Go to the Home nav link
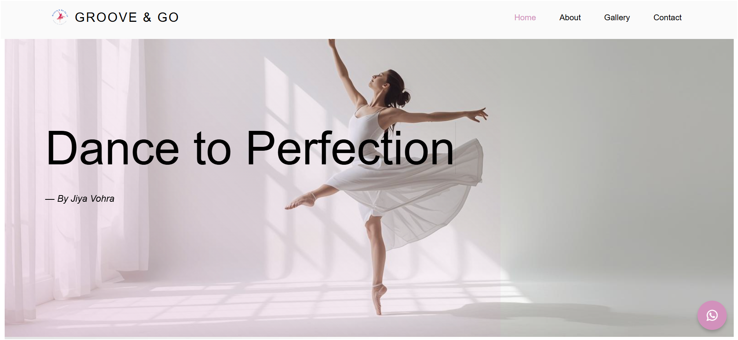The width and height of the screenshot is (738, 340). coord(525,18)
